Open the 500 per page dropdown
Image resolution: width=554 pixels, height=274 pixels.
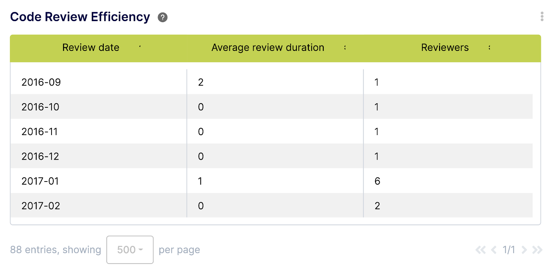130,250
